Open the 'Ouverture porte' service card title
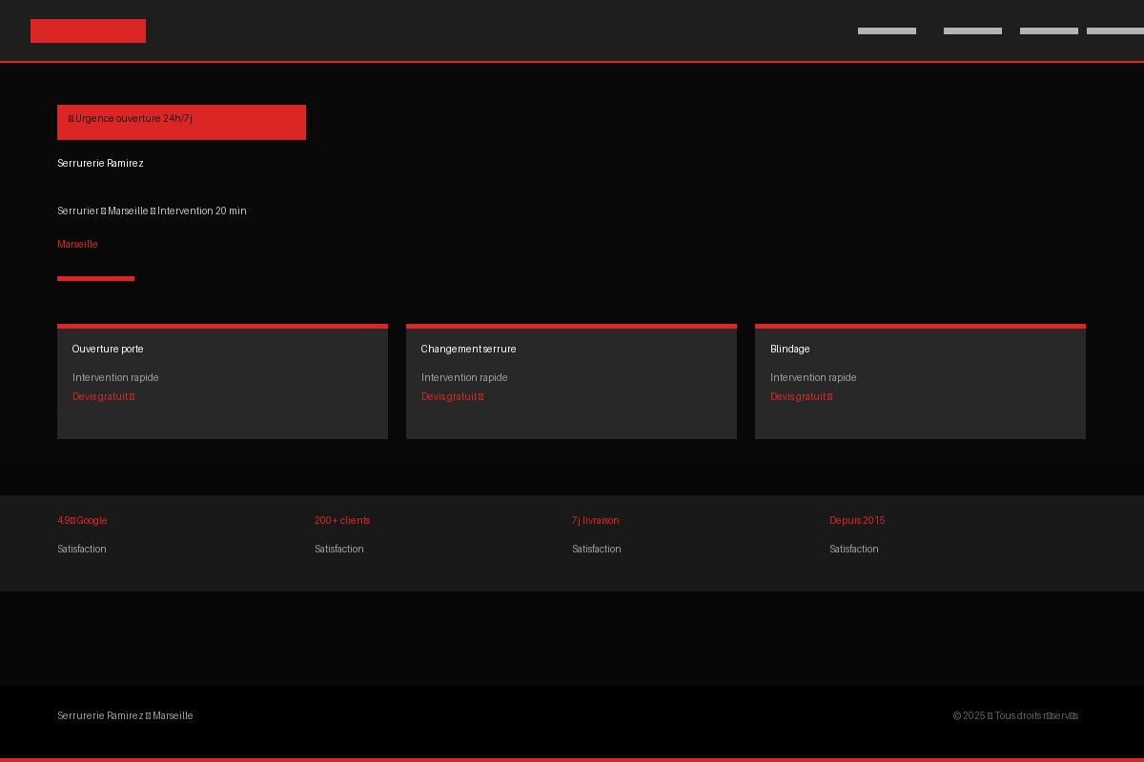The width and height of the screenshot is (1144, 762). point(108,350)
